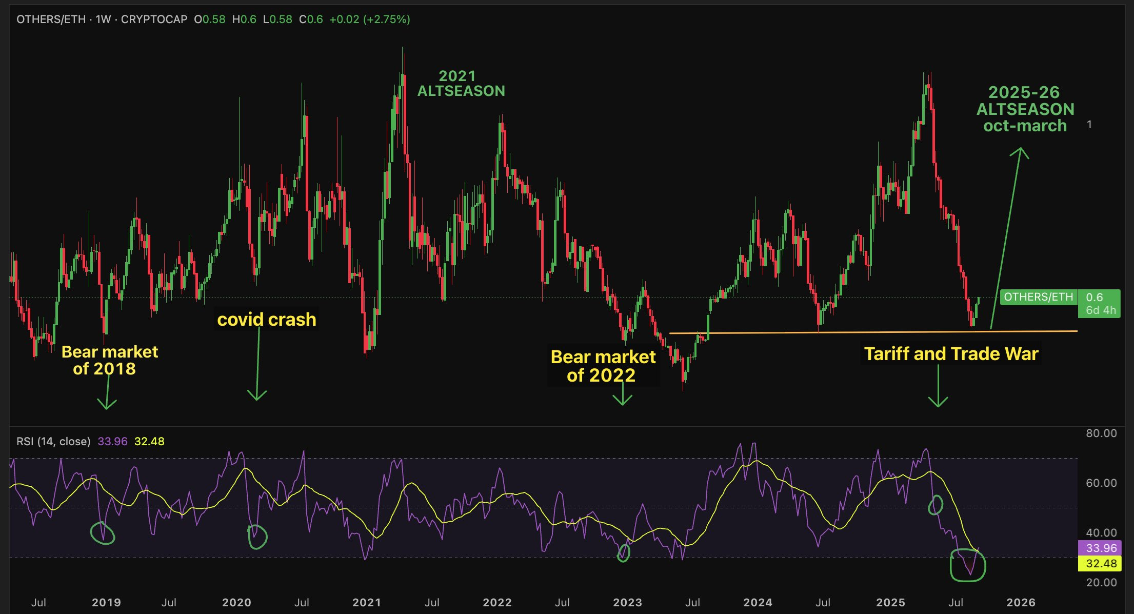Select the RSI (14, close) indicator legend

point(53,442)
